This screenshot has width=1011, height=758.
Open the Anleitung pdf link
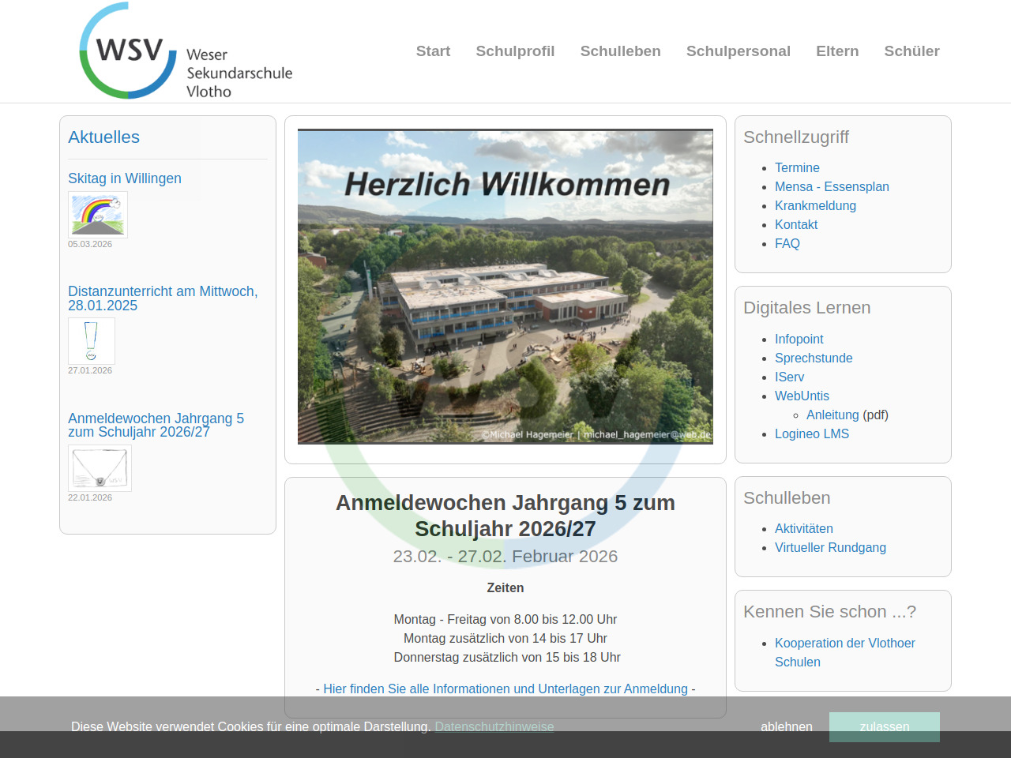pos(832,415)
